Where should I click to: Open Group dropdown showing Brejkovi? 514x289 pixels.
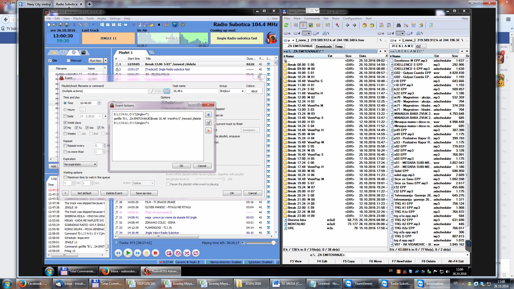(x=232, y=91)
